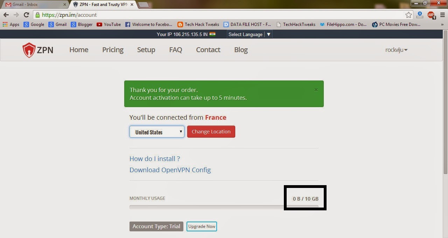Expand the rockviju account dropdown
Screen dimensions: 448x238
pyautogui.click(x=396, y=50)
